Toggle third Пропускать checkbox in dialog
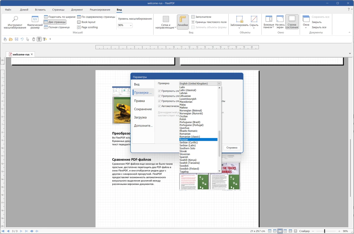 [159, 101]
